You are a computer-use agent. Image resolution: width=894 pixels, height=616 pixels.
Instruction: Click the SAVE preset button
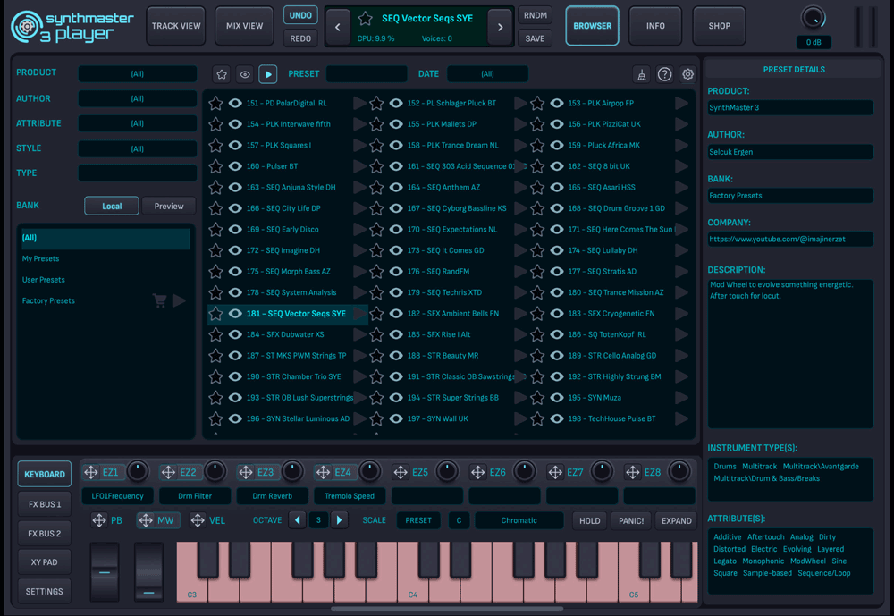535,38
